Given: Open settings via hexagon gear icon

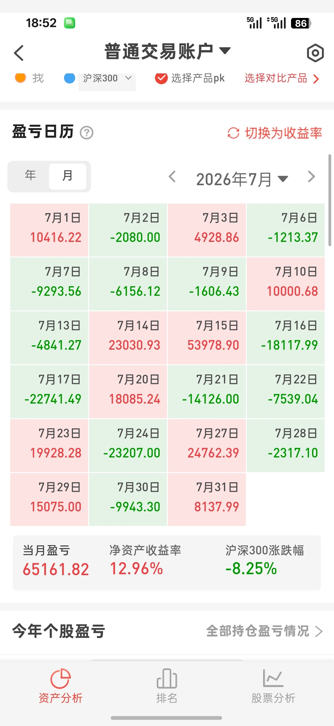Looking at the screenshot, I should pos(315,53).
